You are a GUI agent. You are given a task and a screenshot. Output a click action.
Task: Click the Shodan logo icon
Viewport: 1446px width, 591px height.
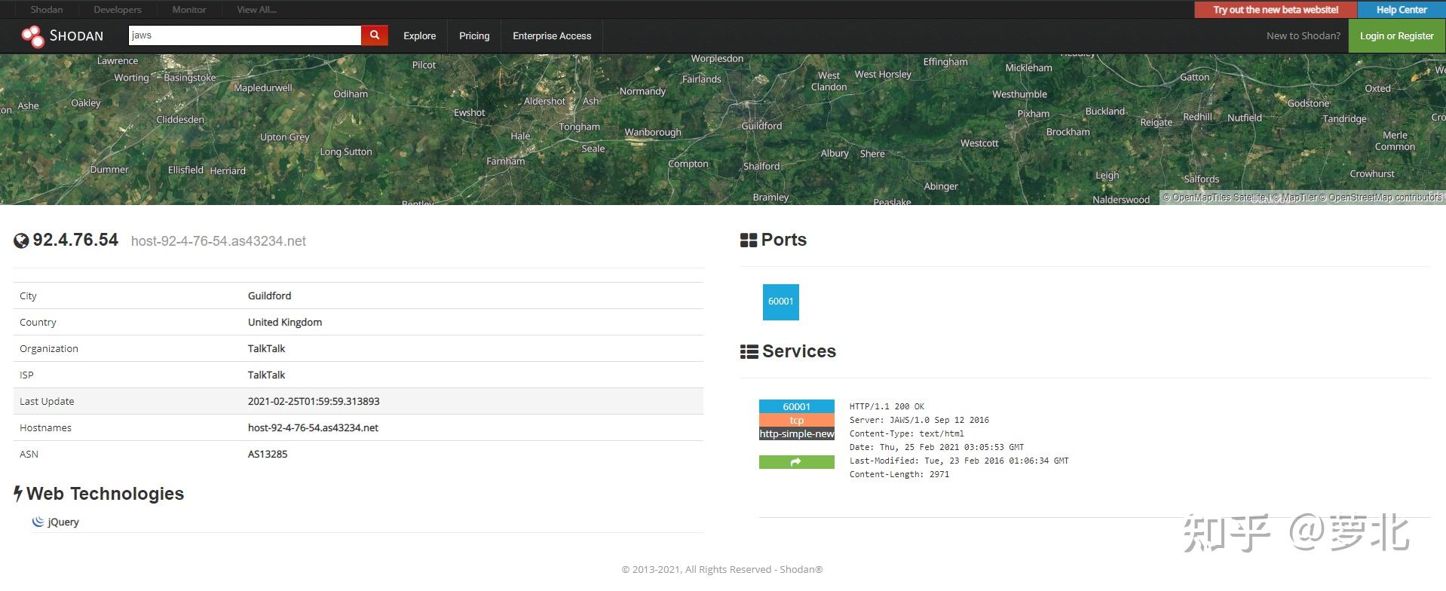32,35
